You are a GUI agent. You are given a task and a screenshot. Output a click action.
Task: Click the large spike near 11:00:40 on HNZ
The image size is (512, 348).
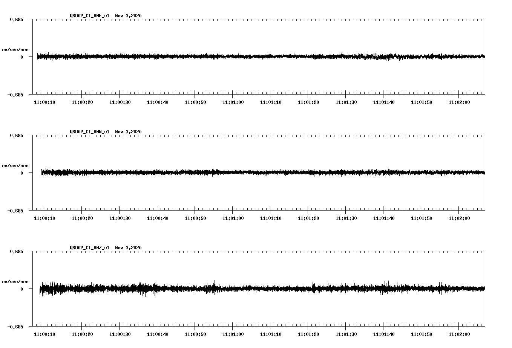click(155, 296)
